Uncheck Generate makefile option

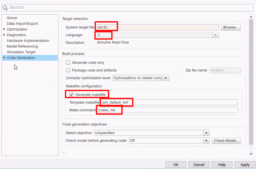(x=72, y=95)
